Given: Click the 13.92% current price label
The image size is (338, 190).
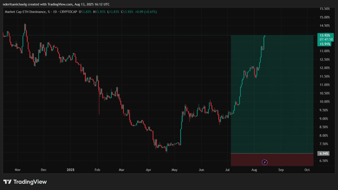Looking at the screenshot, I should click(325, 35).
